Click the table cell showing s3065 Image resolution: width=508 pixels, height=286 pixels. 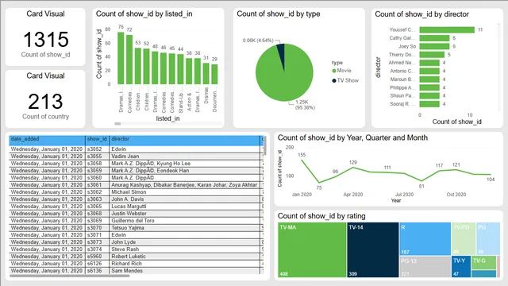point(97,207)
